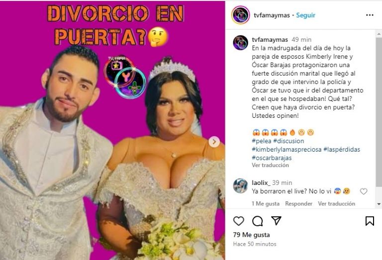Open tvfamaymas profile picture in the header

coord(240,15)
